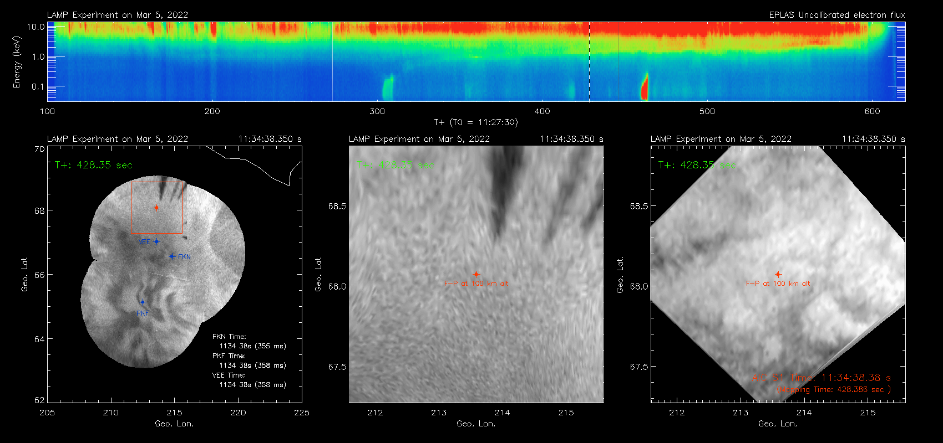Click '11:34:38.350 s' timestamp above middle panel

pos(572,139)
